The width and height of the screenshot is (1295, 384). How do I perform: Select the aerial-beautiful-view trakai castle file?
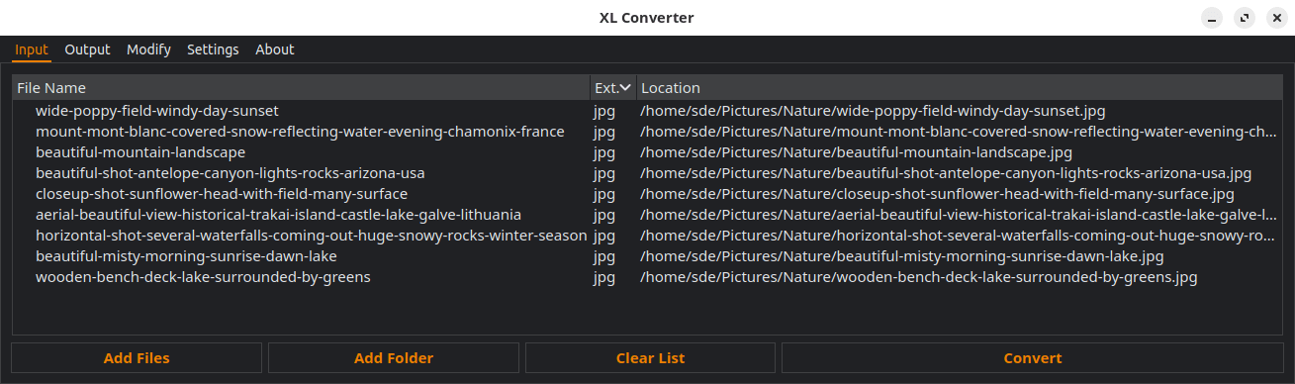coord(647,215)
